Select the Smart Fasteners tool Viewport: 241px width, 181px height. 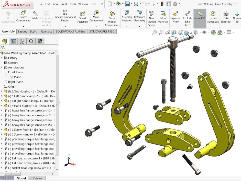[82, 15]
